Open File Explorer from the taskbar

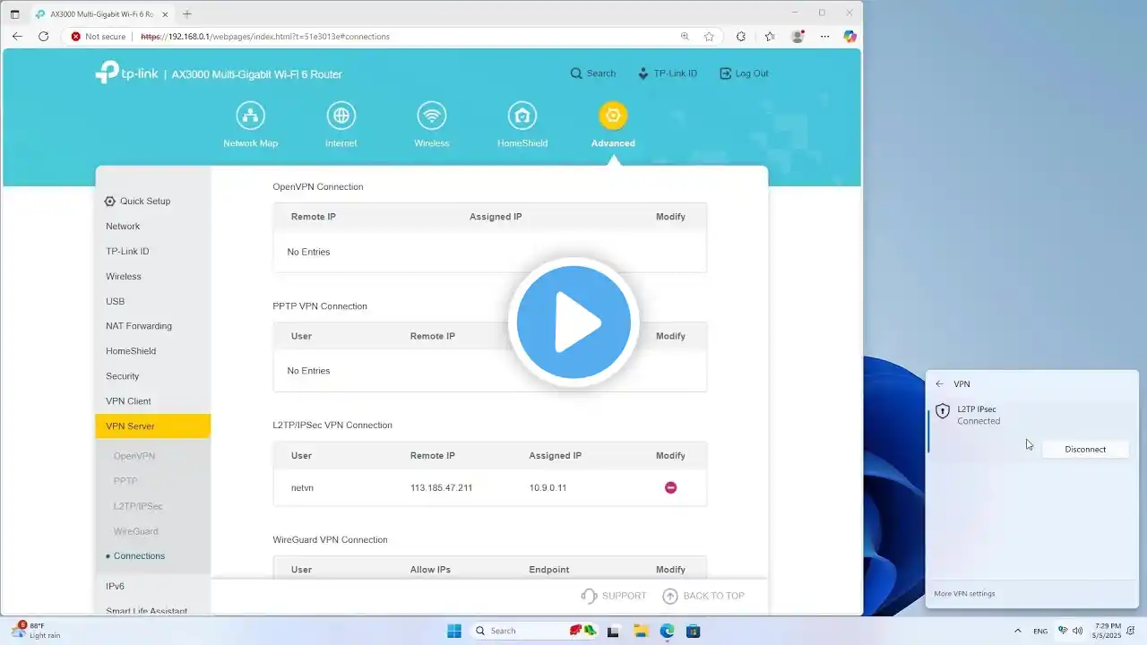(x=641, y=631)
